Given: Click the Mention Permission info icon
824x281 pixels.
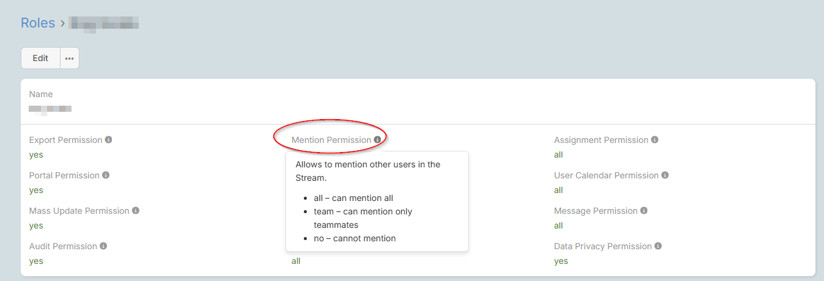Looking at the screenshot, I should click(x=377, y=140).
